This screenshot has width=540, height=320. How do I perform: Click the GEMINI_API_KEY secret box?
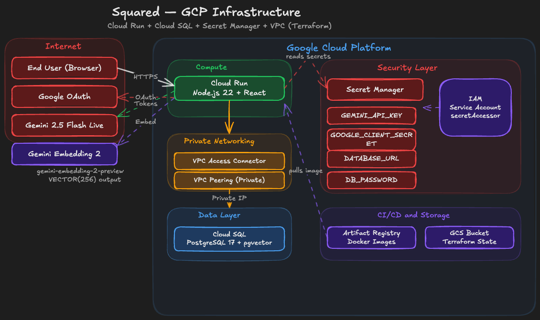372,116
